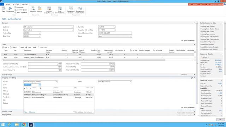Open Posted Sales Shipments link

coord(208,42)
